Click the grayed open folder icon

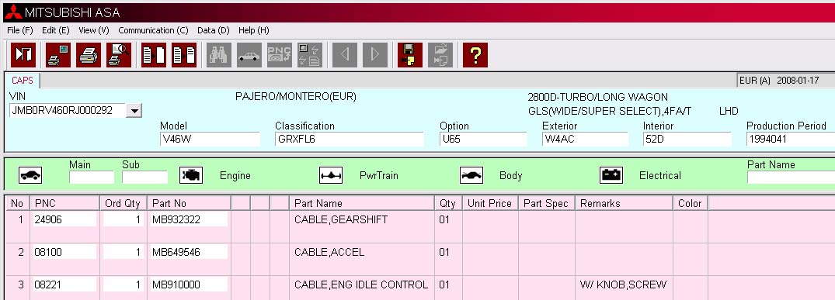(x=440, y=55)
